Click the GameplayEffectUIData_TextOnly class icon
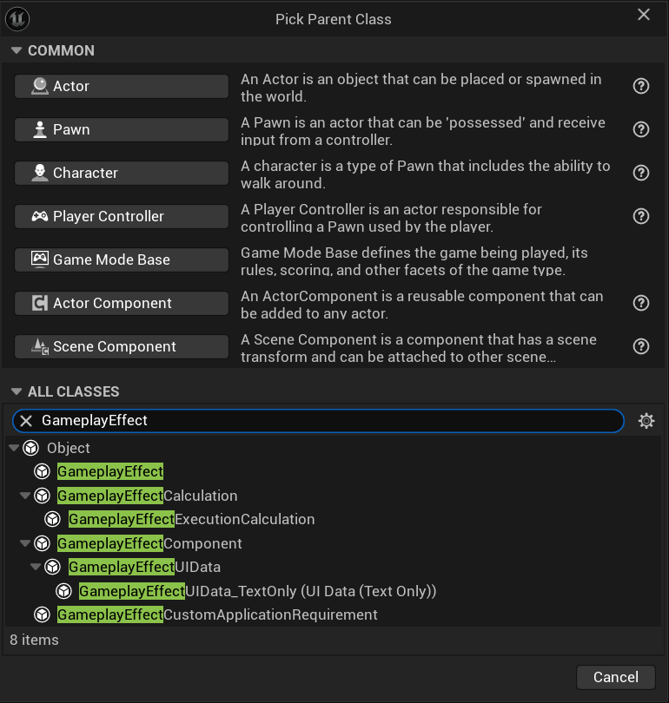Screen dimensions: 669x703 pyautogui.click(x=63, y=591)
